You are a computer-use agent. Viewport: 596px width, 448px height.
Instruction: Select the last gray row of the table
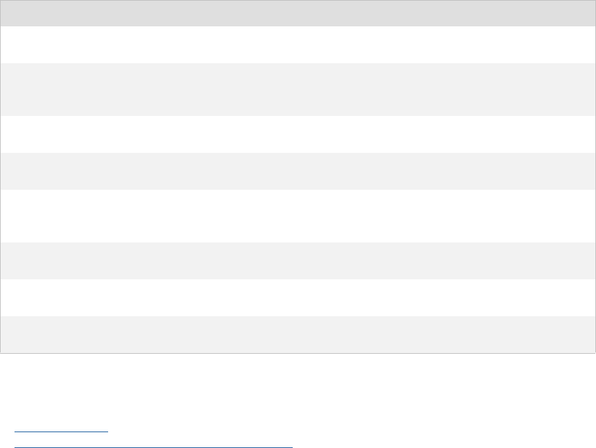[x=297, y=335]
